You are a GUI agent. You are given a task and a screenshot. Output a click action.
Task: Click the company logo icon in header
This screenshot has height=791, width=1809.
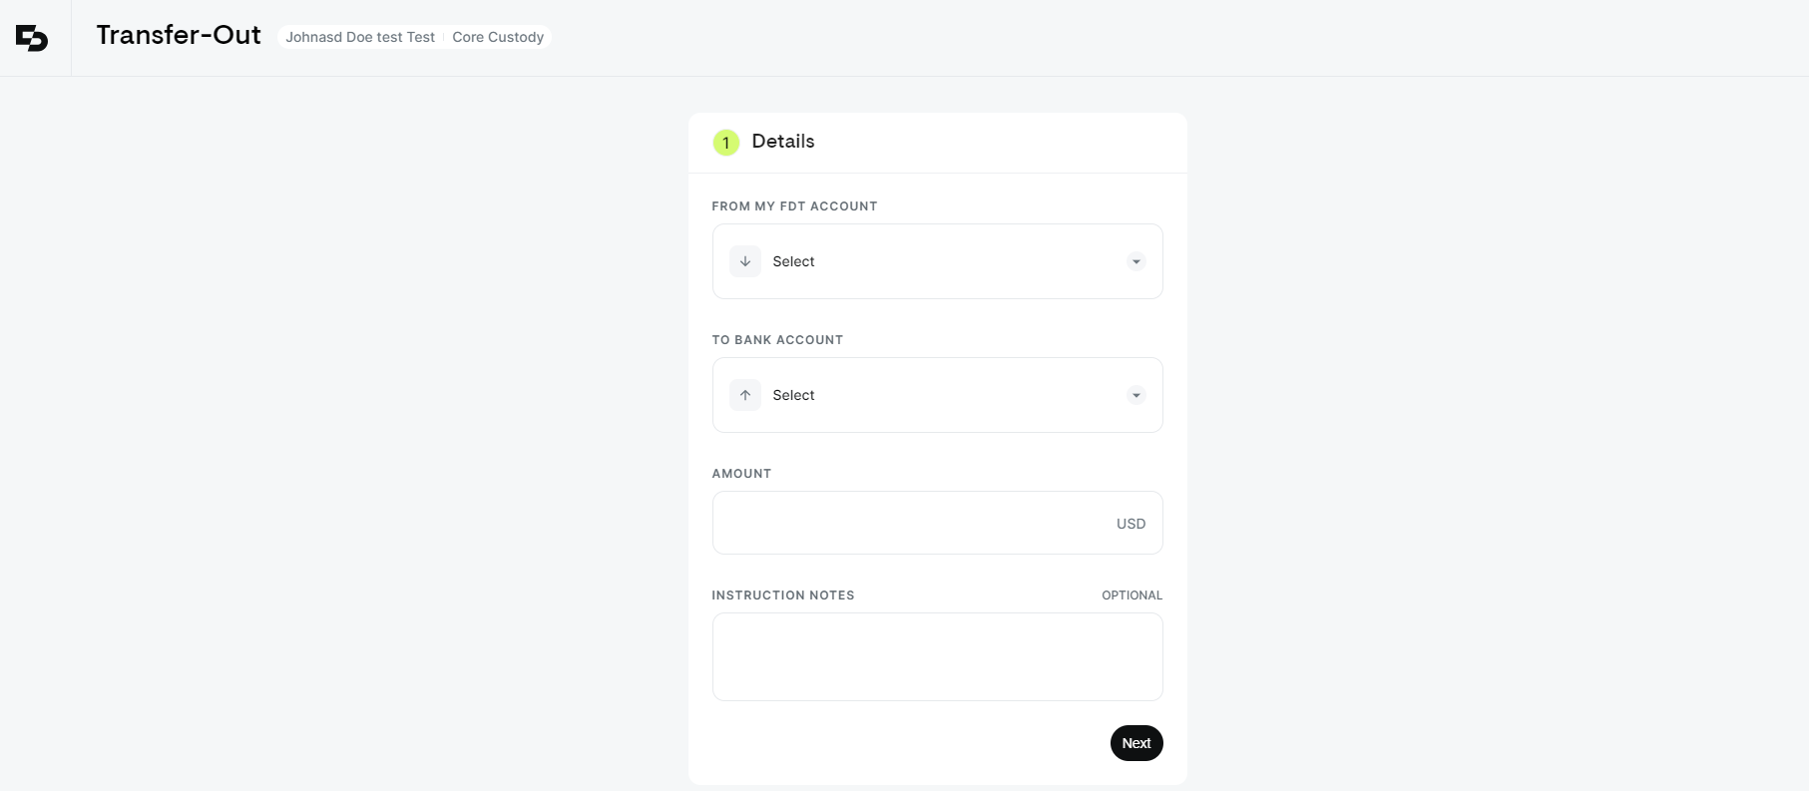[32, 38]
